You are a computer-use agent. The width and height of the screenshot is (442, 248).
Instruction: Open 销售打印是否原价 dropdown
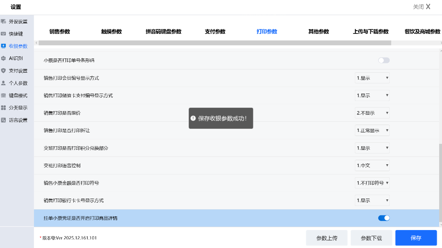(372, 113)
